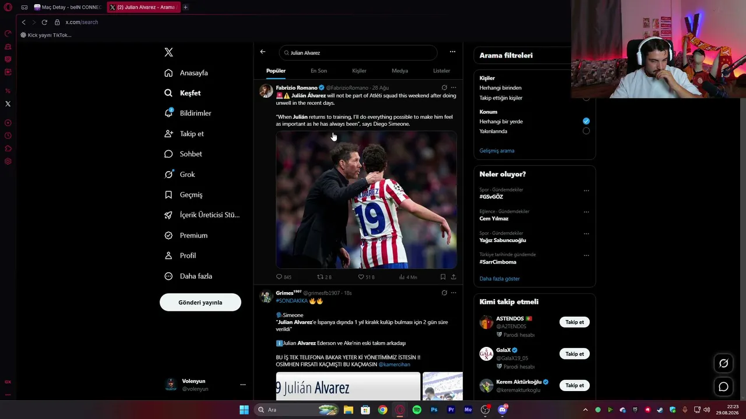Image resolution: width=746 pixels, height=419 pixels.
Task: Open more options on Fabrizio Romano post
Action: pos(453,88)
